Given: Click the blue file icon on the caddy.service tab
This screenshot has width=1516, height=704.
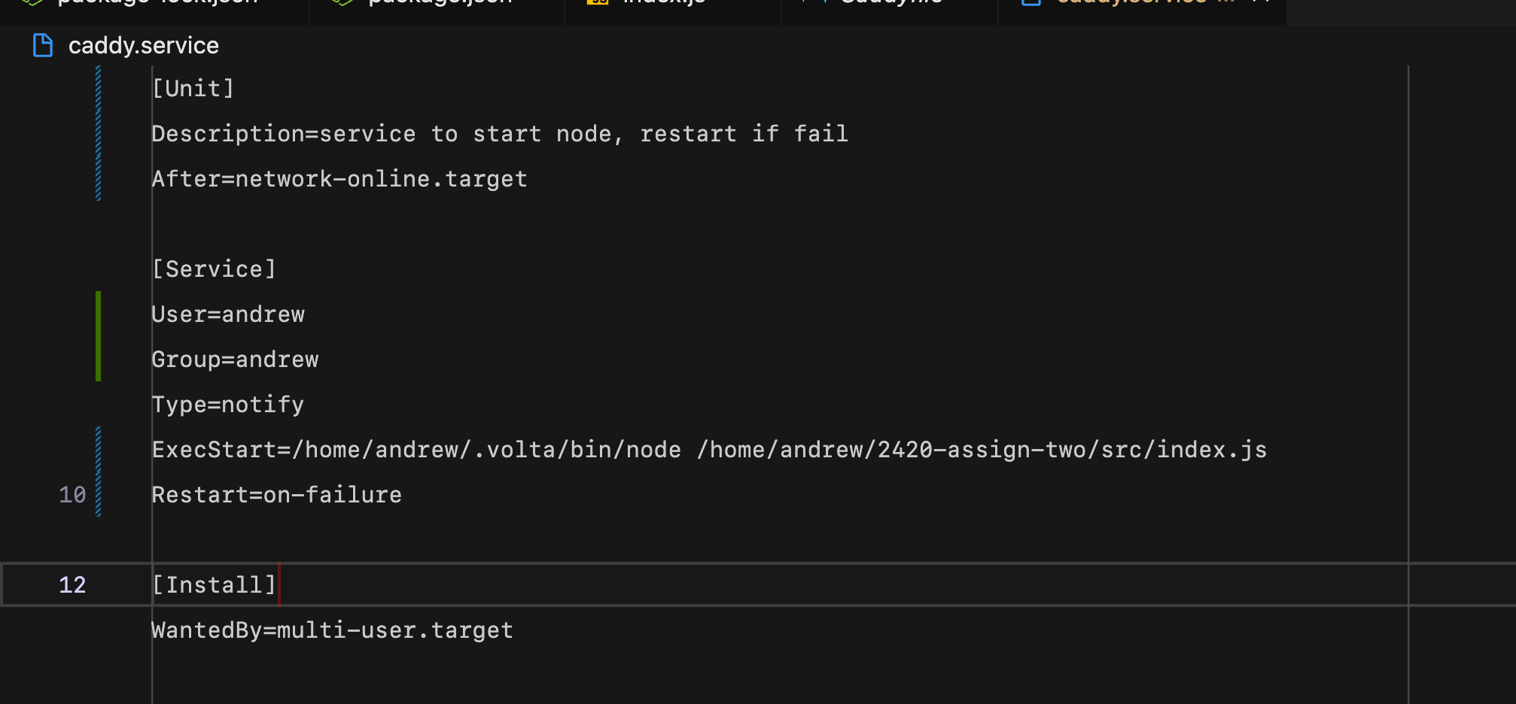Looking at the screenshot, I should coord(1030,2).
